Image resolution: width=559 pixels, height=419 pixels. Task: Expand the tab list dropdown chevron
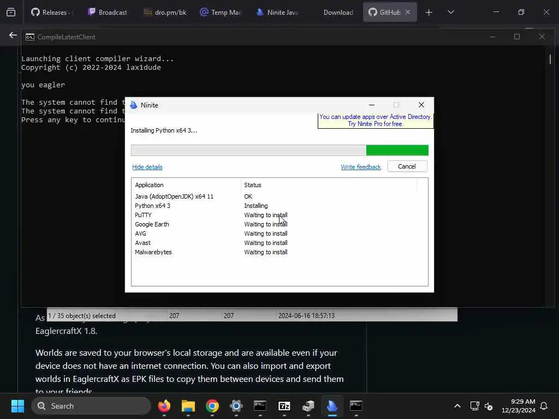click(x=450, y=12)
